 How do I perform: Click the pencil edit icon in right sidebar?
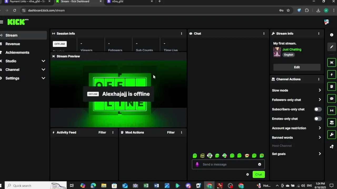tap(331, 47)
